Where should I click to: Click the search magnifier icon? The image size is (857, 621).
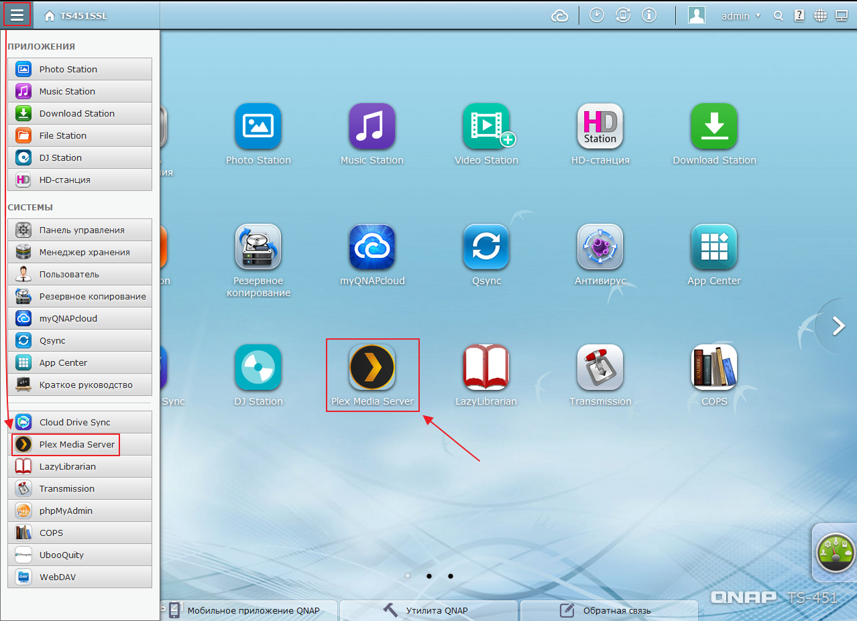(x=778, y=16)
